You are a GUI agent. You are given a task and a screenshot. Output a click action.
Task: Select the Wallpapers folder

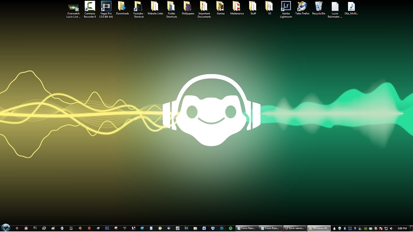(188, 8)
